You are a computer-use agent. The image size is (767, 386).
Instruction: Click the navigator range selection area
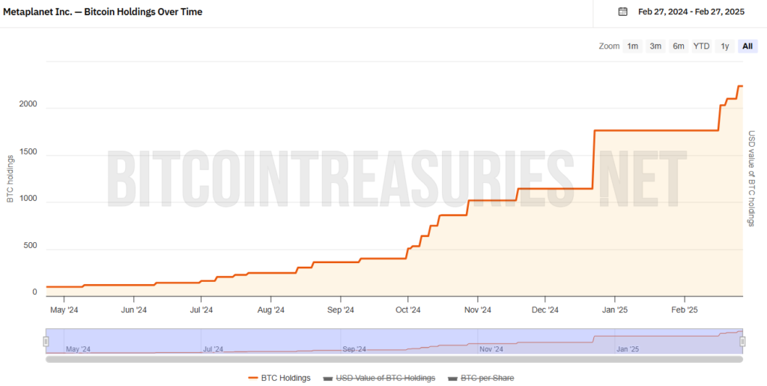click(x=394, y=341)
